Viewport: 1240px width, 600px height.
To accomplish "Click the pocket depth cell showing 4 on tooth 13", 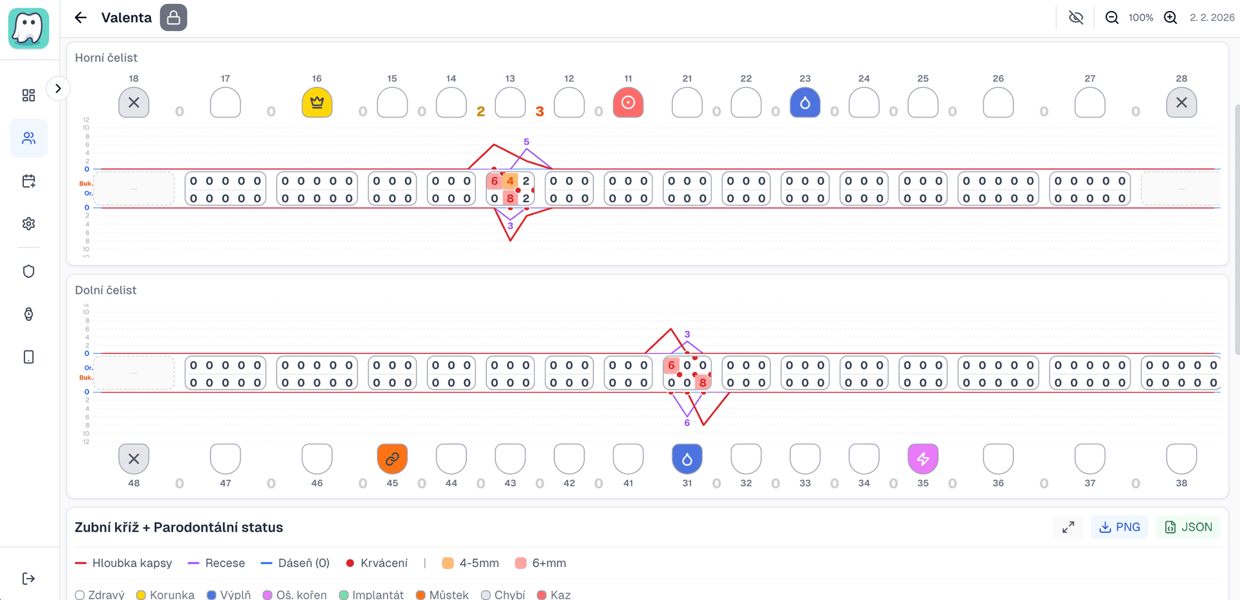I will pyautogui.click(x=510, y=181).
